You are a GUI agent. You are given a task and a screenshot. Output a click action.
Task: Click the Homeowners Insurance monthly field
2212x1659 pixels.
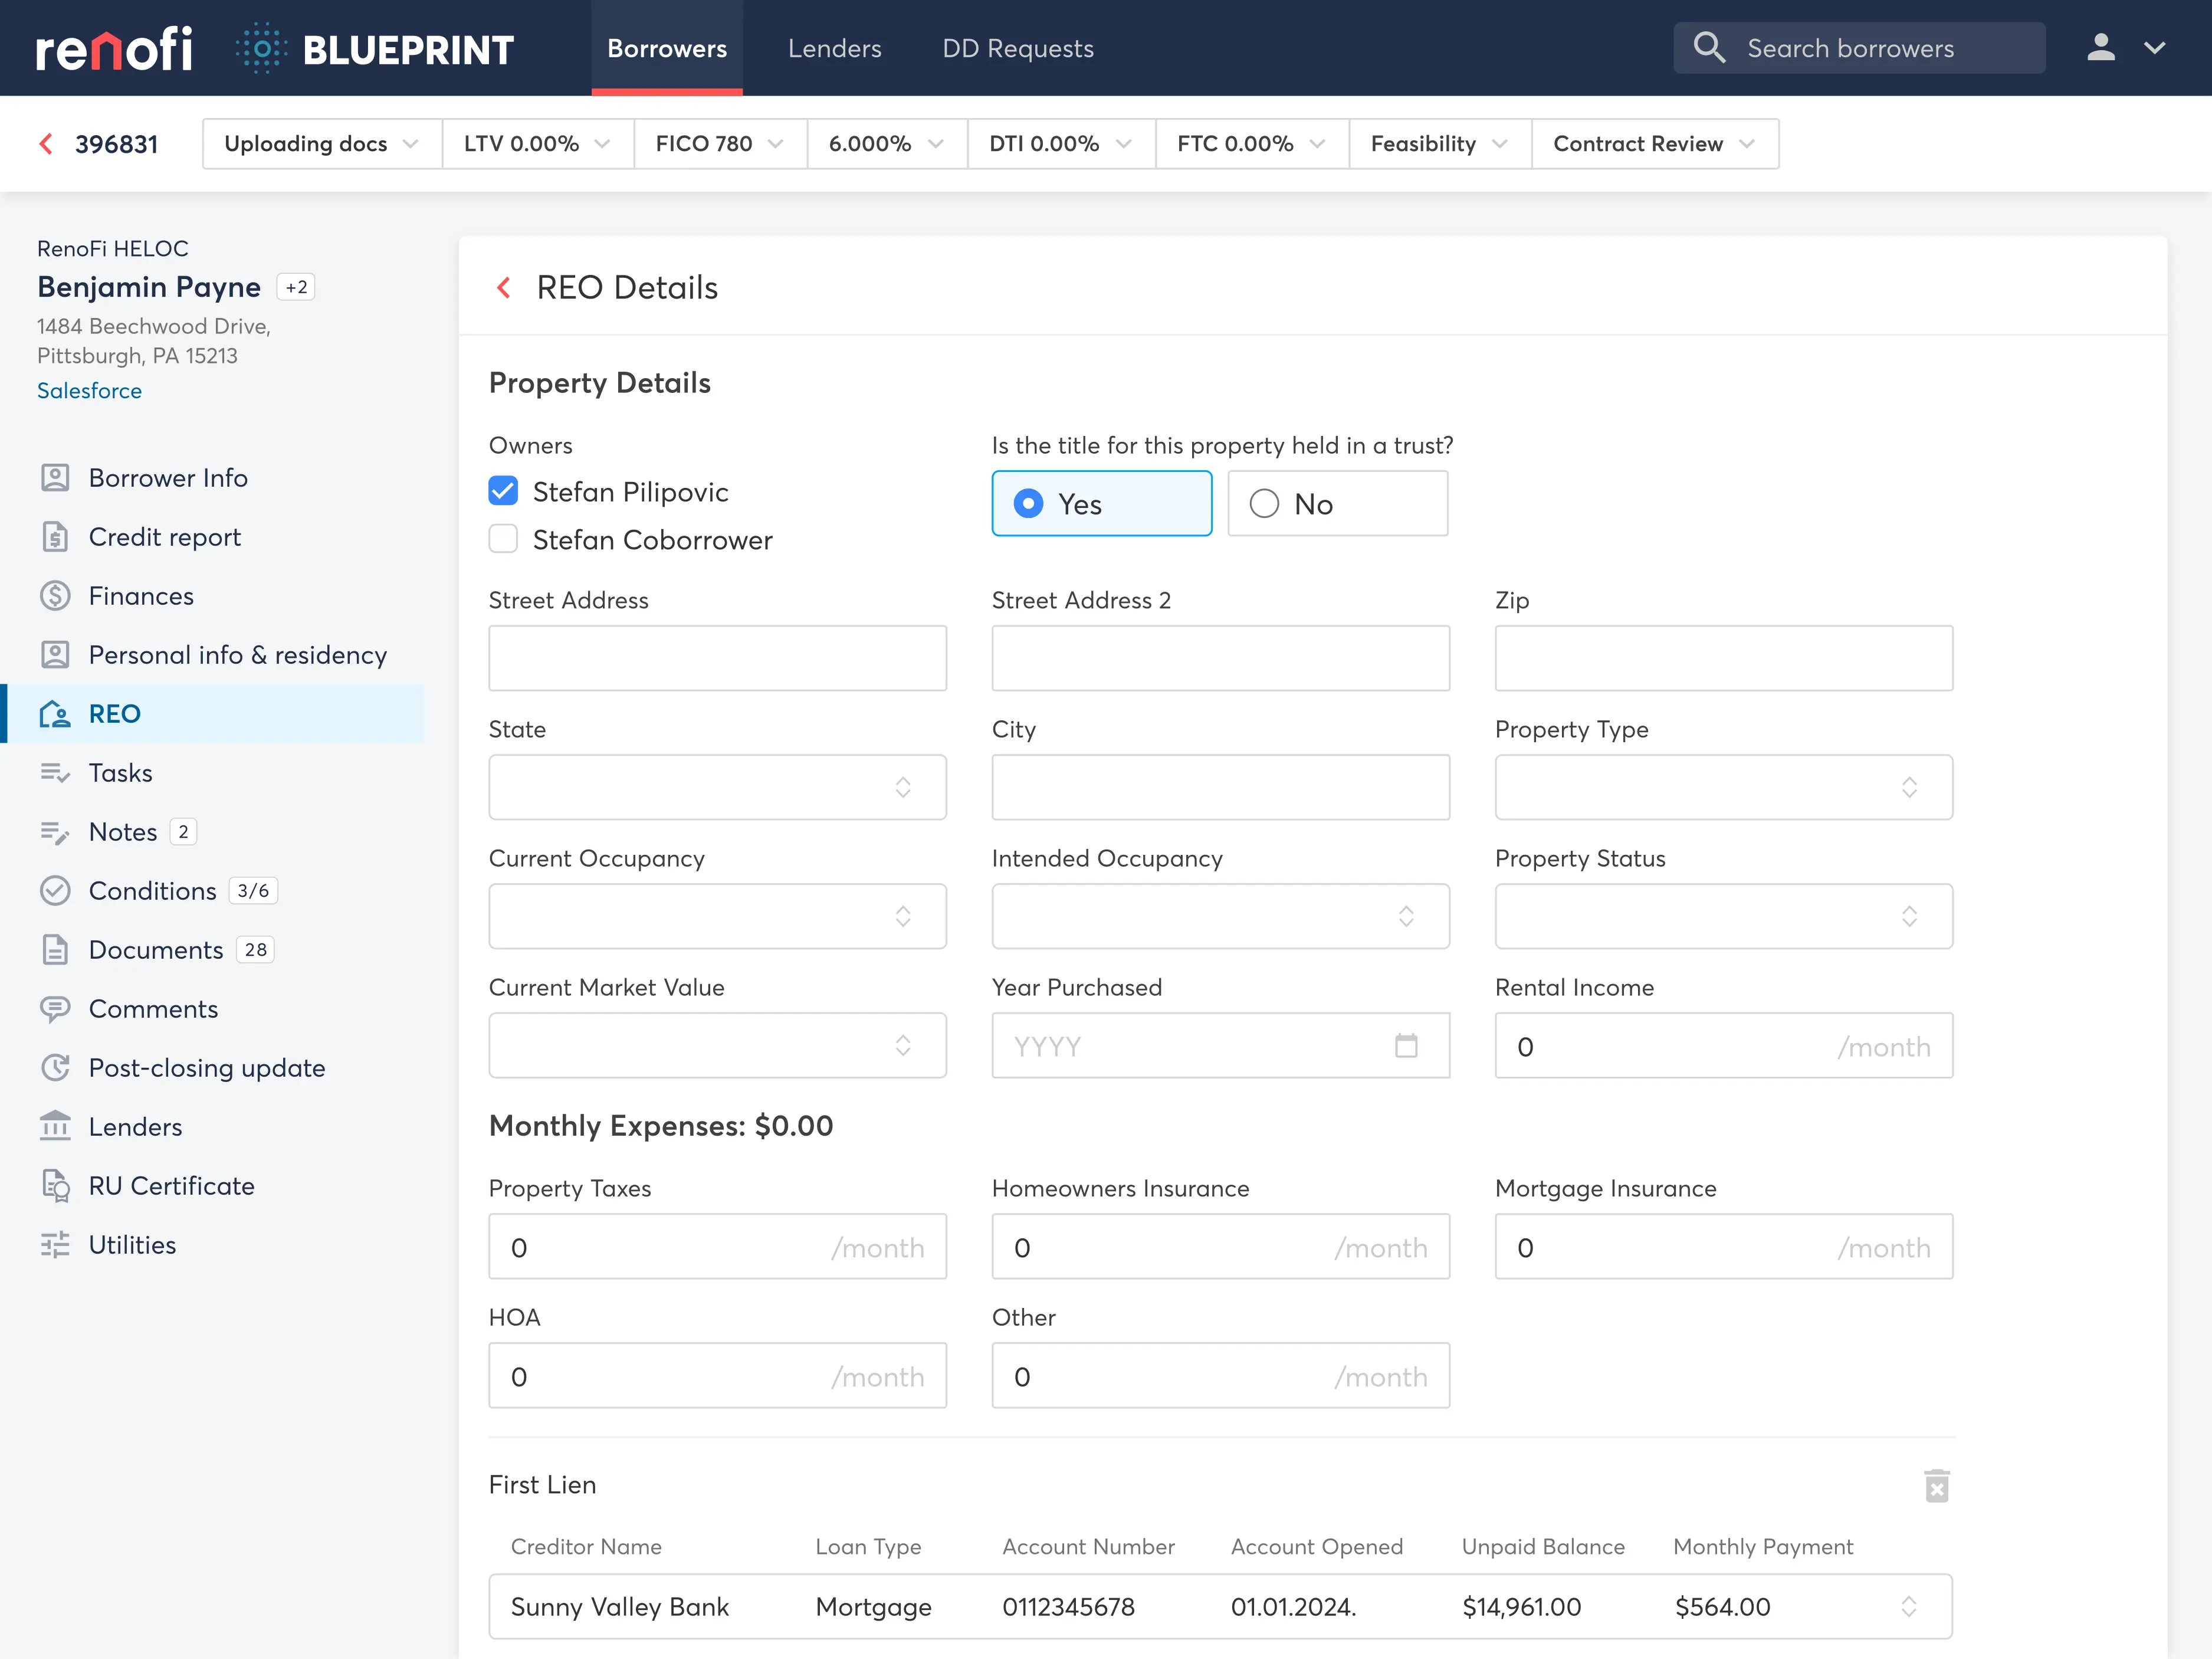pos(1220,1246)
